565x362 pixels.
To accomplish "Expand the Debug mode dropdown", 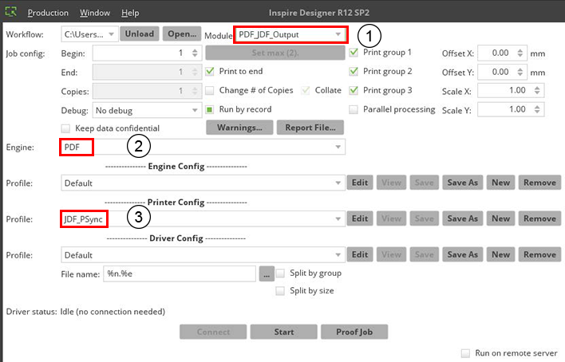I will point(196,109).
